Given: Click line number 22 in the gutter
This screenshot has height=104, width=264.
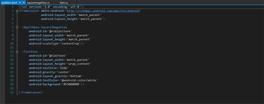Looking at the screenshot, I should tap(12, 92).
